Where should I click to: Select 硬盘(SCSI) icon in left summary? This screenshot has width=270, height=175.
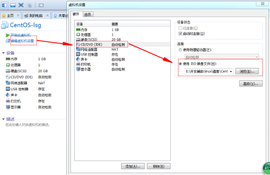(8, 71)
